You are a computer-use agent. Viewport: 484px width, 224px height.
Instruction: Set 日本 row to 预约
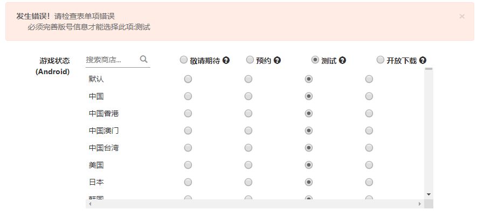(248, 183)
